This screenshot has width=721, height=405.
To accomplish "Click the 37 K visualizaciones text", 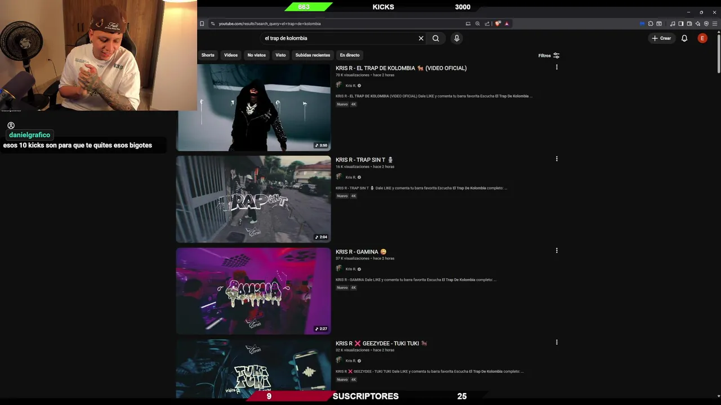I will [x=353, y=258].
